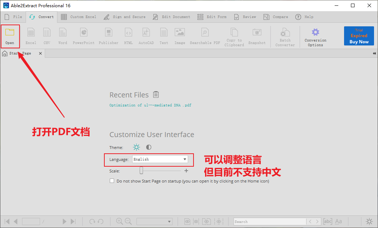The width and height of the screenshot is (378, 228).
Task: Convert to Excel using ribbon icon
Action: click(x=31, y=32)
